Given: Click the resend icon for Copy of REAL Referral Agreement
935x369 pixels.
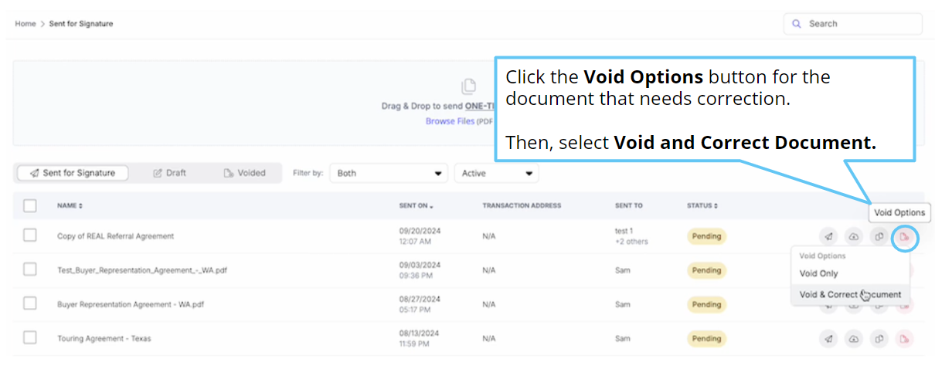Looking at the screenshot, I should (828, 237).
